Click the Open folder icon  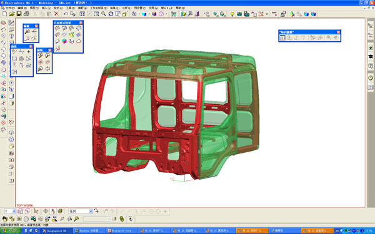[x=12, y=14]
